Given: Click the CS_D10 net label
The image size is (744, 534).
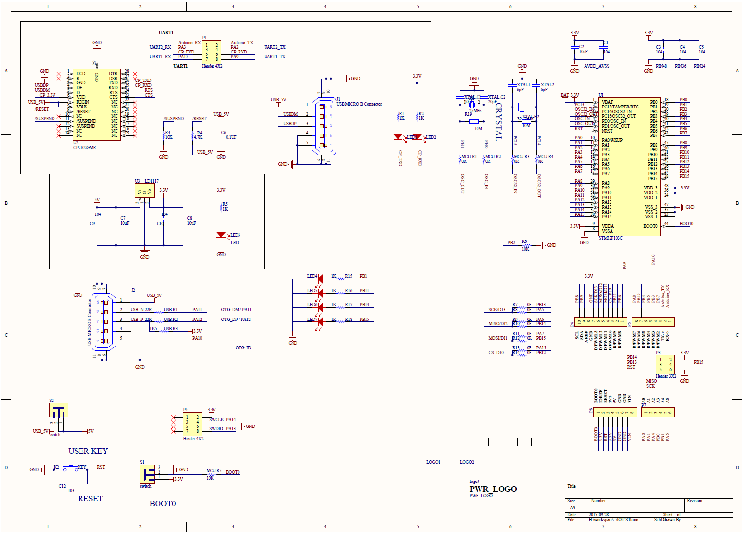Looking at the screenshot, I should (496, 353).
